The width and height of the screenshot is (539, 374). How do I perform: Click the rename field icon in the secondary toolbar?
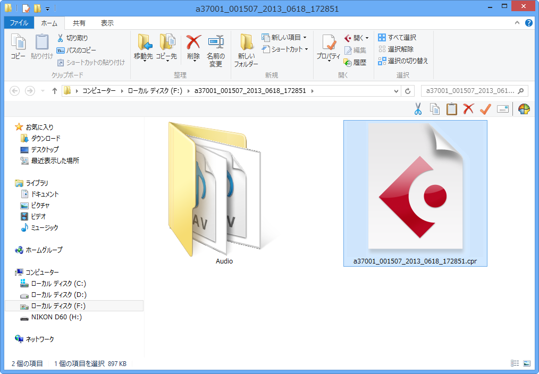502,109
